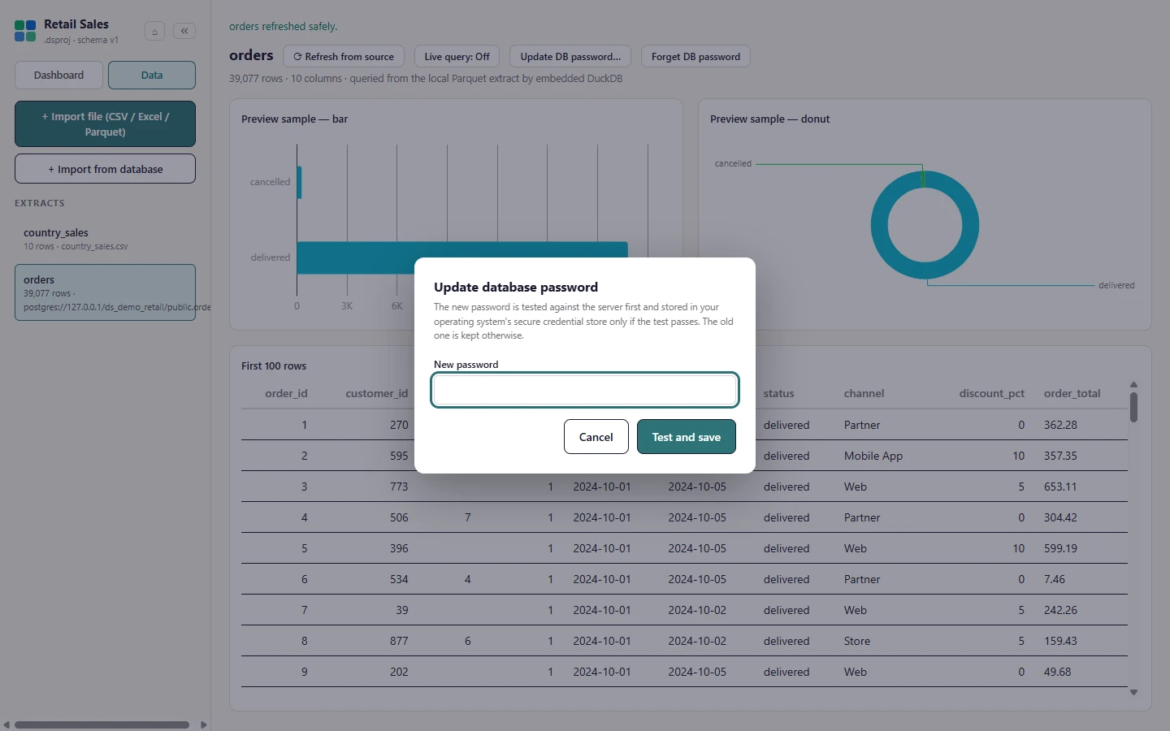Click the 'Update database password' dialog title

(516, 287)
